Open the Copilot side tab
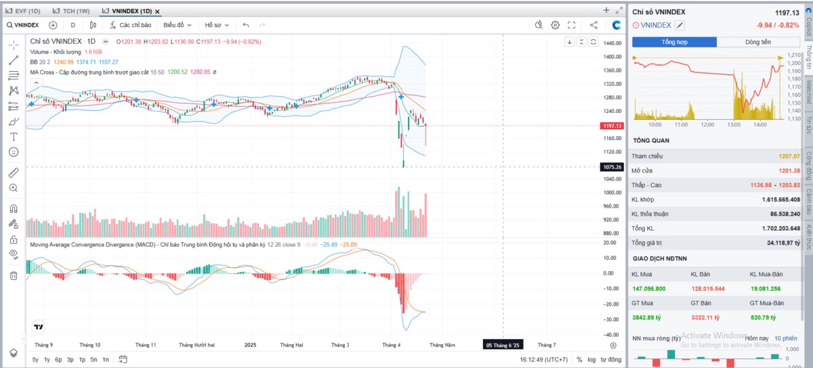 pos(809,23)
